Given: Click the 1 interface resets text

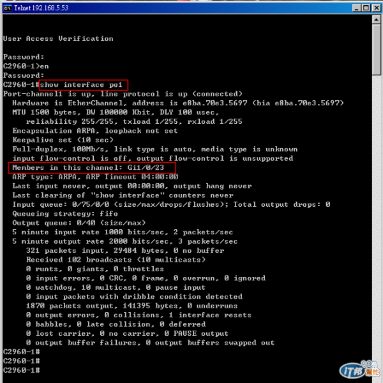Looking at the screenshot, I should coord(210,315).
